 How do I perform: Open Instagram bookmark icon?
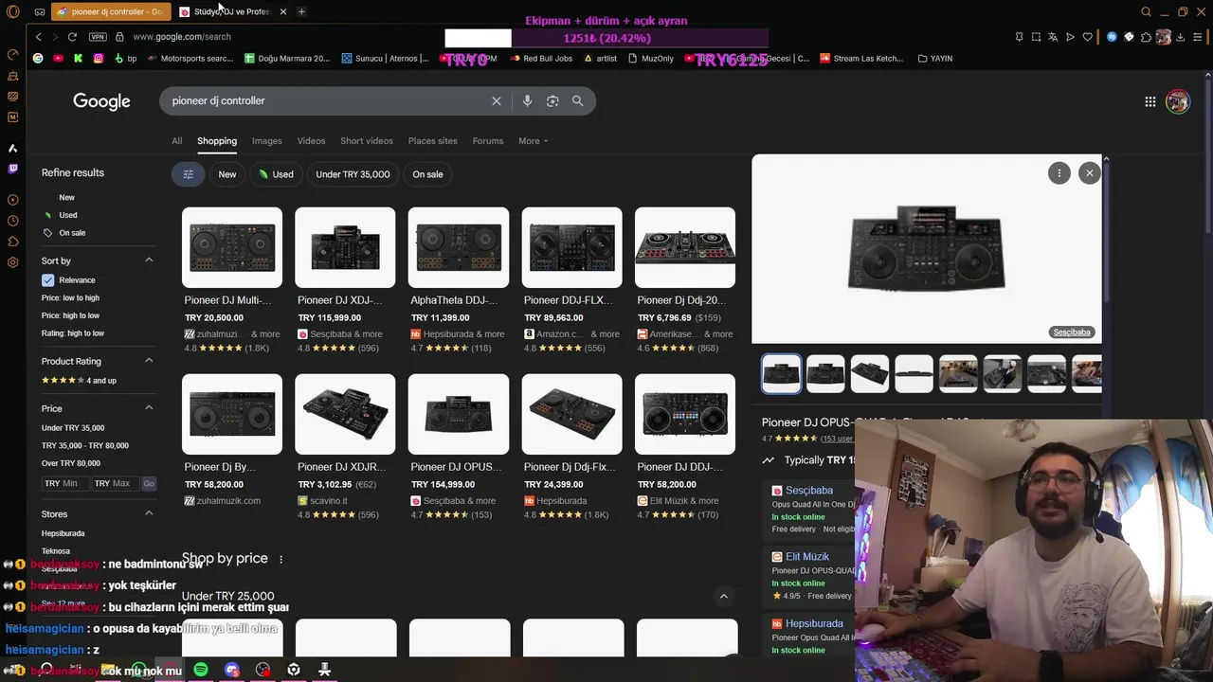[x=99, y=58]
